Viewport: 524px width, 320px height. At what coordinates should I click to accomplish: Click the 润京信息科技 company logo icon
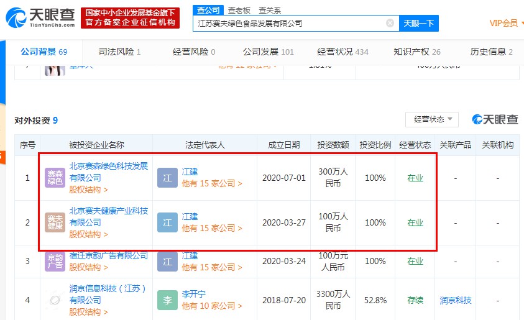(x=55, y=300)
